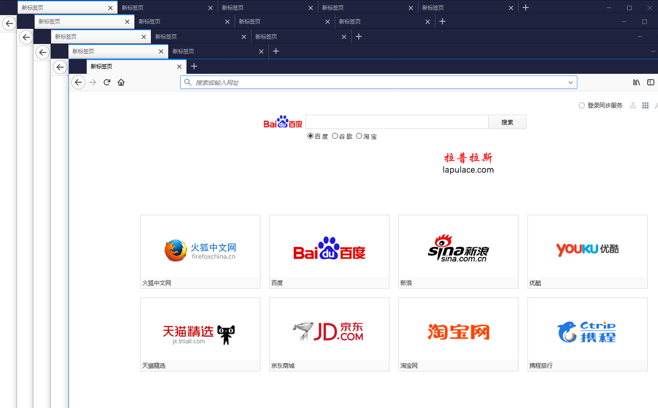Expand the address bar history dropdown arrow
658x408 pixels.
point(571,82)
